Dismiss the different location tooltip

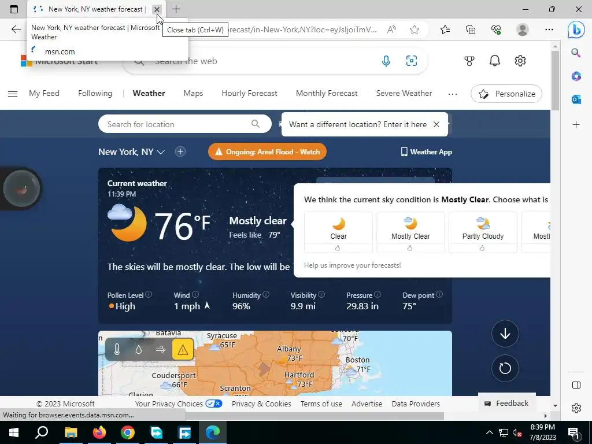coord(436,124)
